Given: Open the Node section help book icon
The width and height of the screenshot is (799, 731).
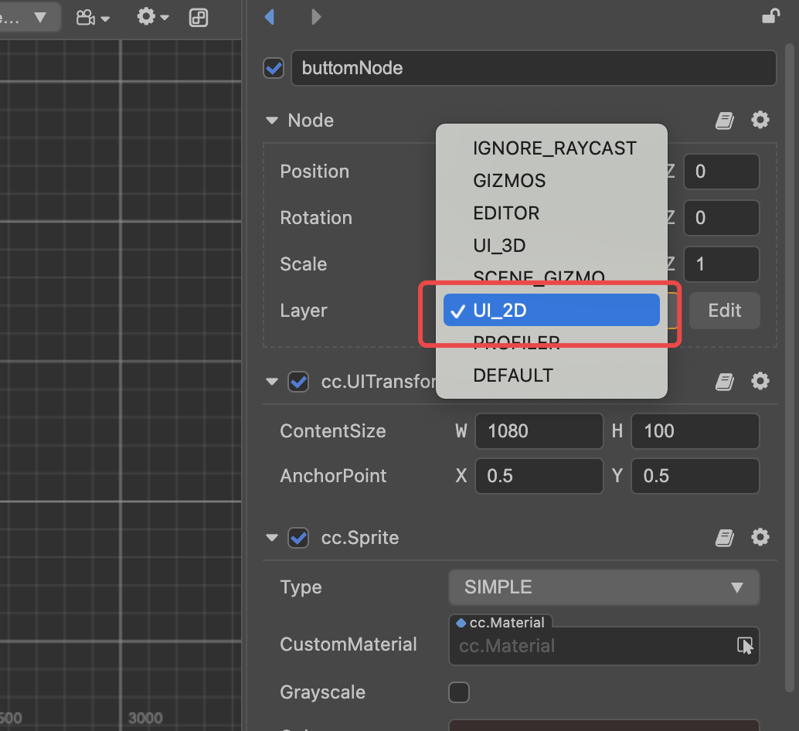Looking at the screenshot, I should [724, 121].
